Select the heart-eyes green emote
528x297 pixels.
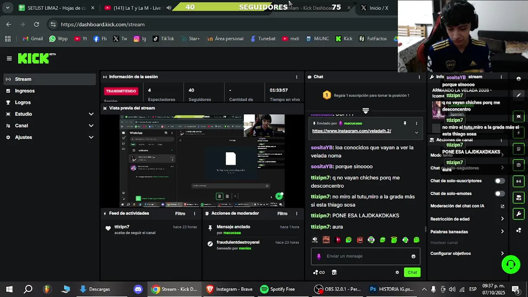(x=349, y=240)
